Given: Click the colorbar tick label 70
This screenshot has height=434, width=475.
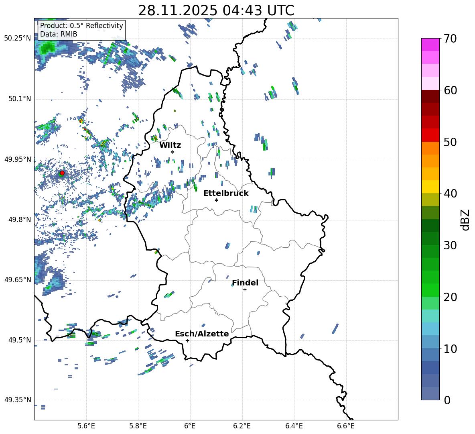Looking at the screenshot, I should 450,39.
